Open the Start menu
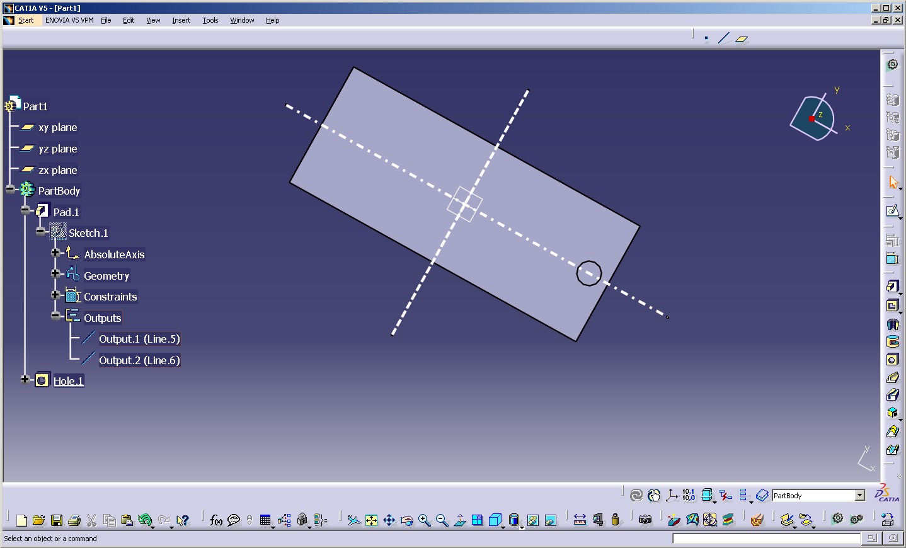Image resolution: width=906 pixels, height=548 pixels. tap(26, 20)
